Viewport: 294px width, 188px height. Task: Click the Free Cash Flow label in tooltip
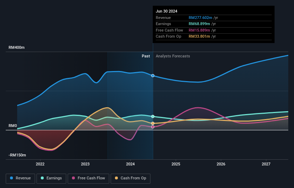[x=169, y=30]
